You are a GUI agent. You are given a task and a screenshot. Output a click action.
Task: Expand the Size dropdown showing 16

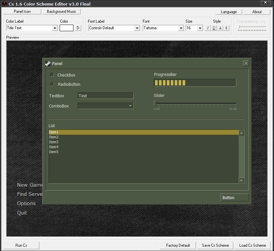click(200, 28)
